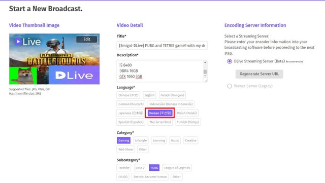Click description scrollbar up arrow
Image resolution: width=325 pixels, height=183 pixels.
pyautogui.click(x=205, y=62)
